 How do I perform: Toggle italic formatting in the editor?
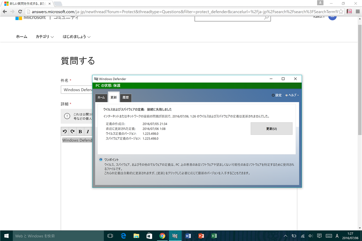tap(88, 131)
